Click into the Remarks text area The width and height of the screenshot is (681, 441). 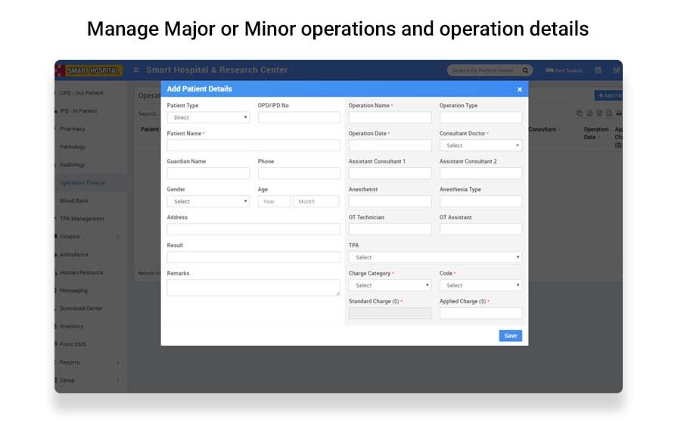click(x=253, y=287)
